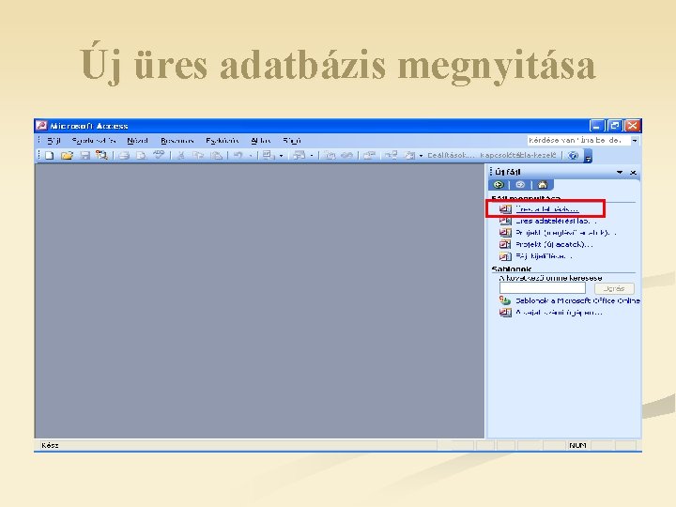Click the 'Kész' status bar text
676x507 pixels.
(x=50, y=445)
